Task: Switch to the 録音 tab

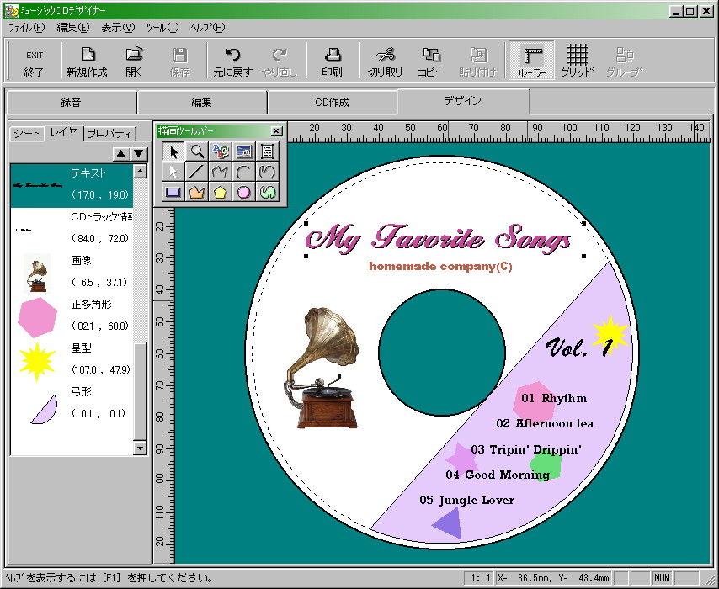Action: tap(72, 102)
